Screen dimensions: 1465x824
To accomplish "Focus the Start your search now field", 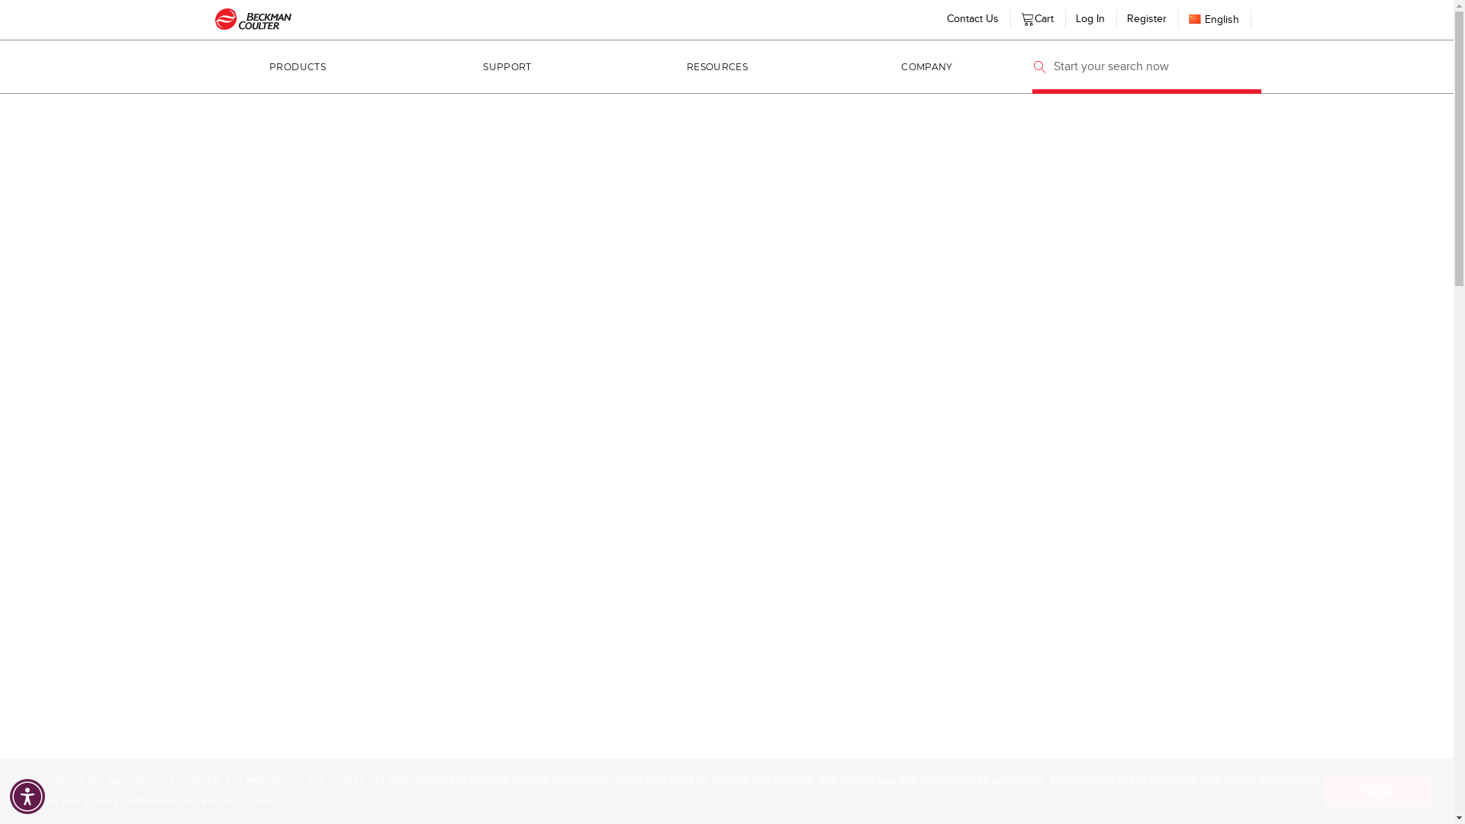I will pos(1152,67).
